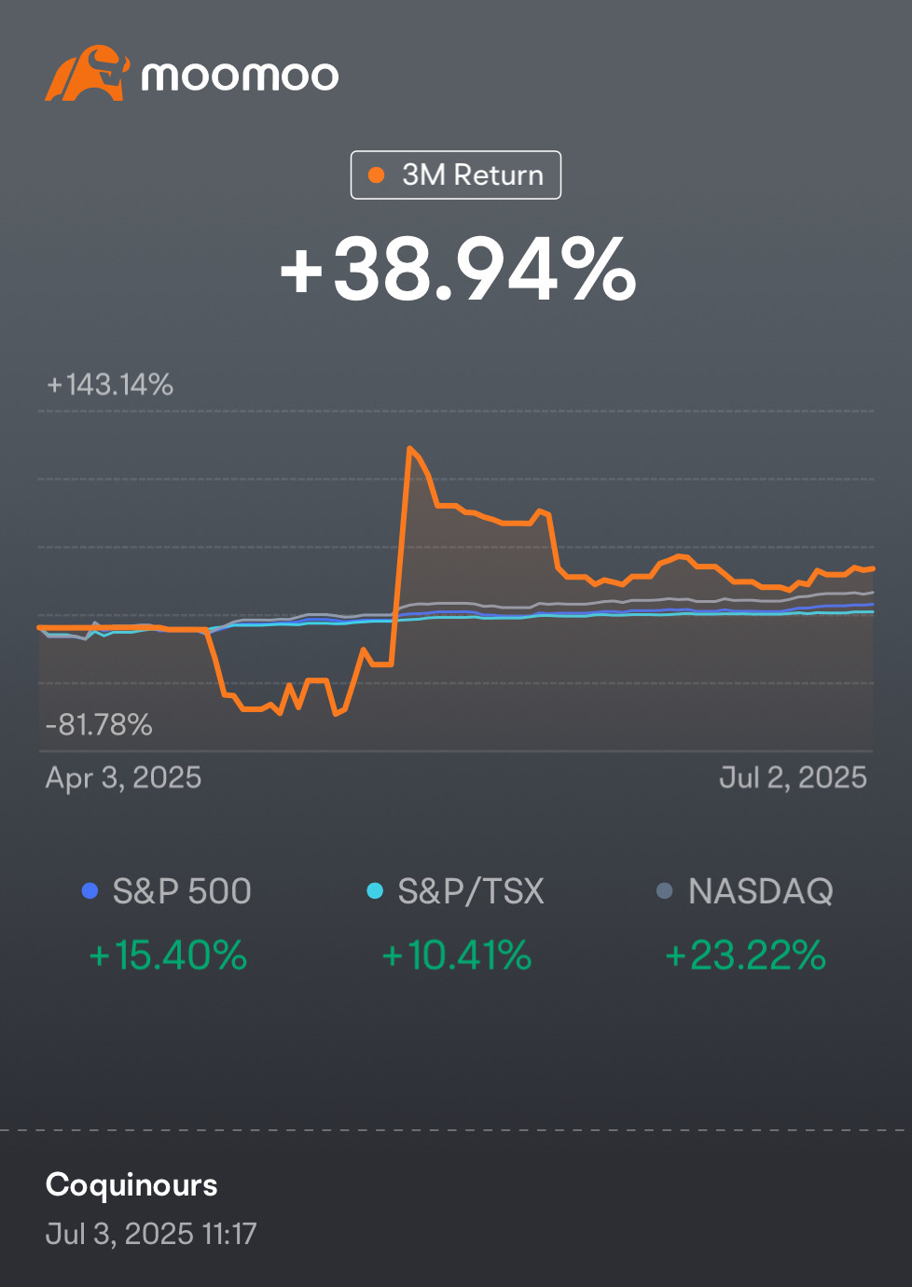Select the NASDAQ legend label

tap(761, 891)
